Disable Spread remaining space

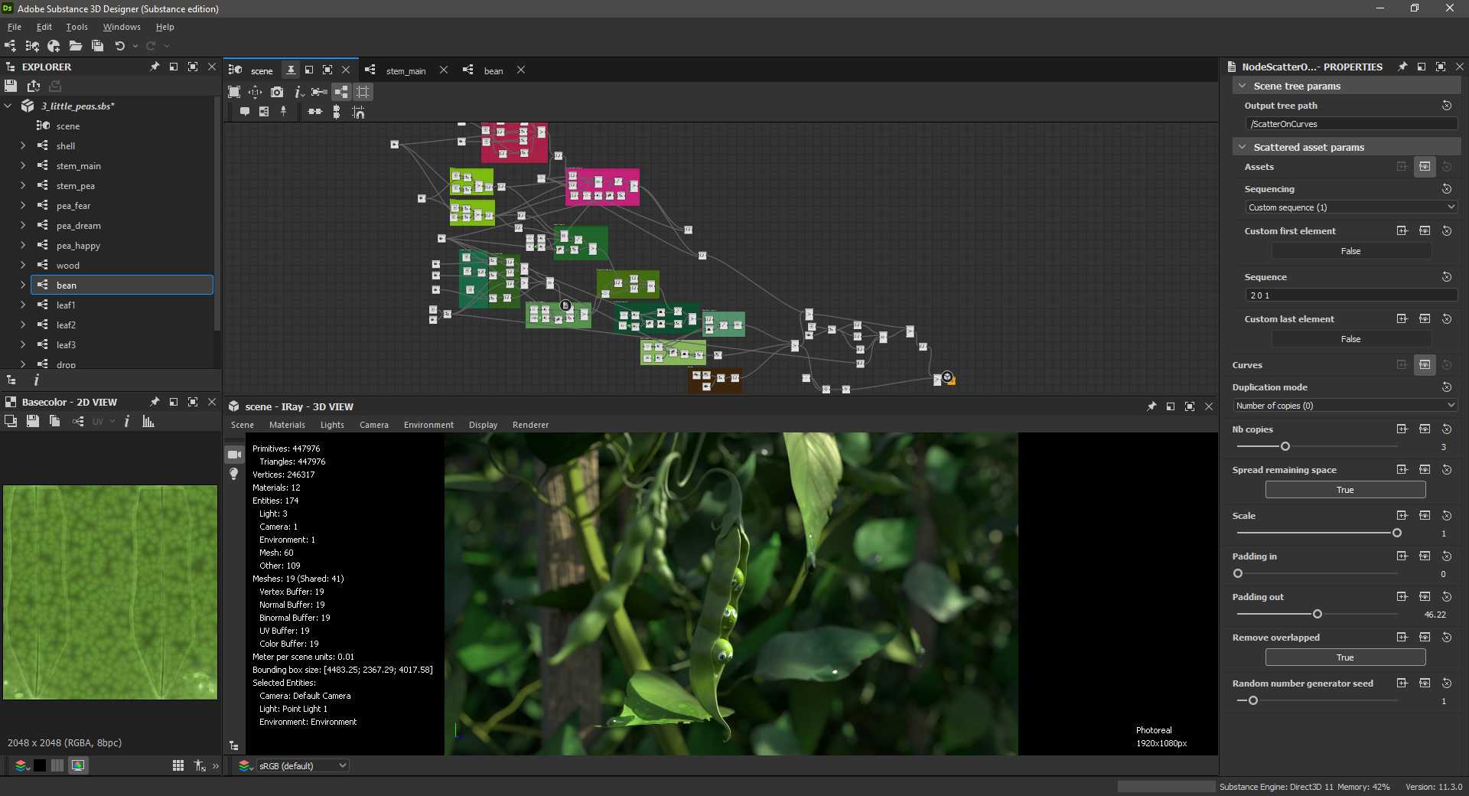tap(1344, 489)
